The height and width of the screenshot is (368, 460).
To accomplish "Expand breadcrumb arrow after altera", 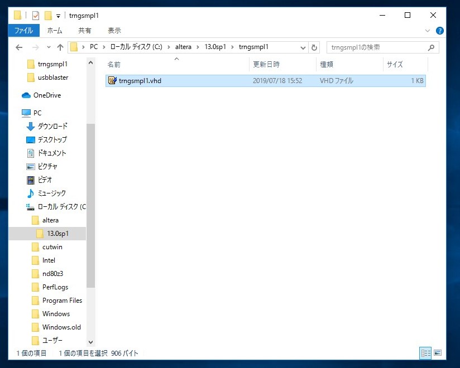I will click(x=198, y=47).
